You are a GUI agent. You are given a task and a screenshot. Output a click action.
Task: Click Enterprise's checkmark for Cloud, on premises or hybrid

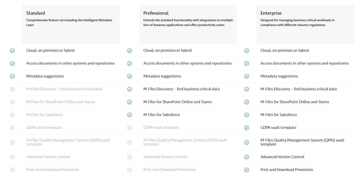(247, 51)
